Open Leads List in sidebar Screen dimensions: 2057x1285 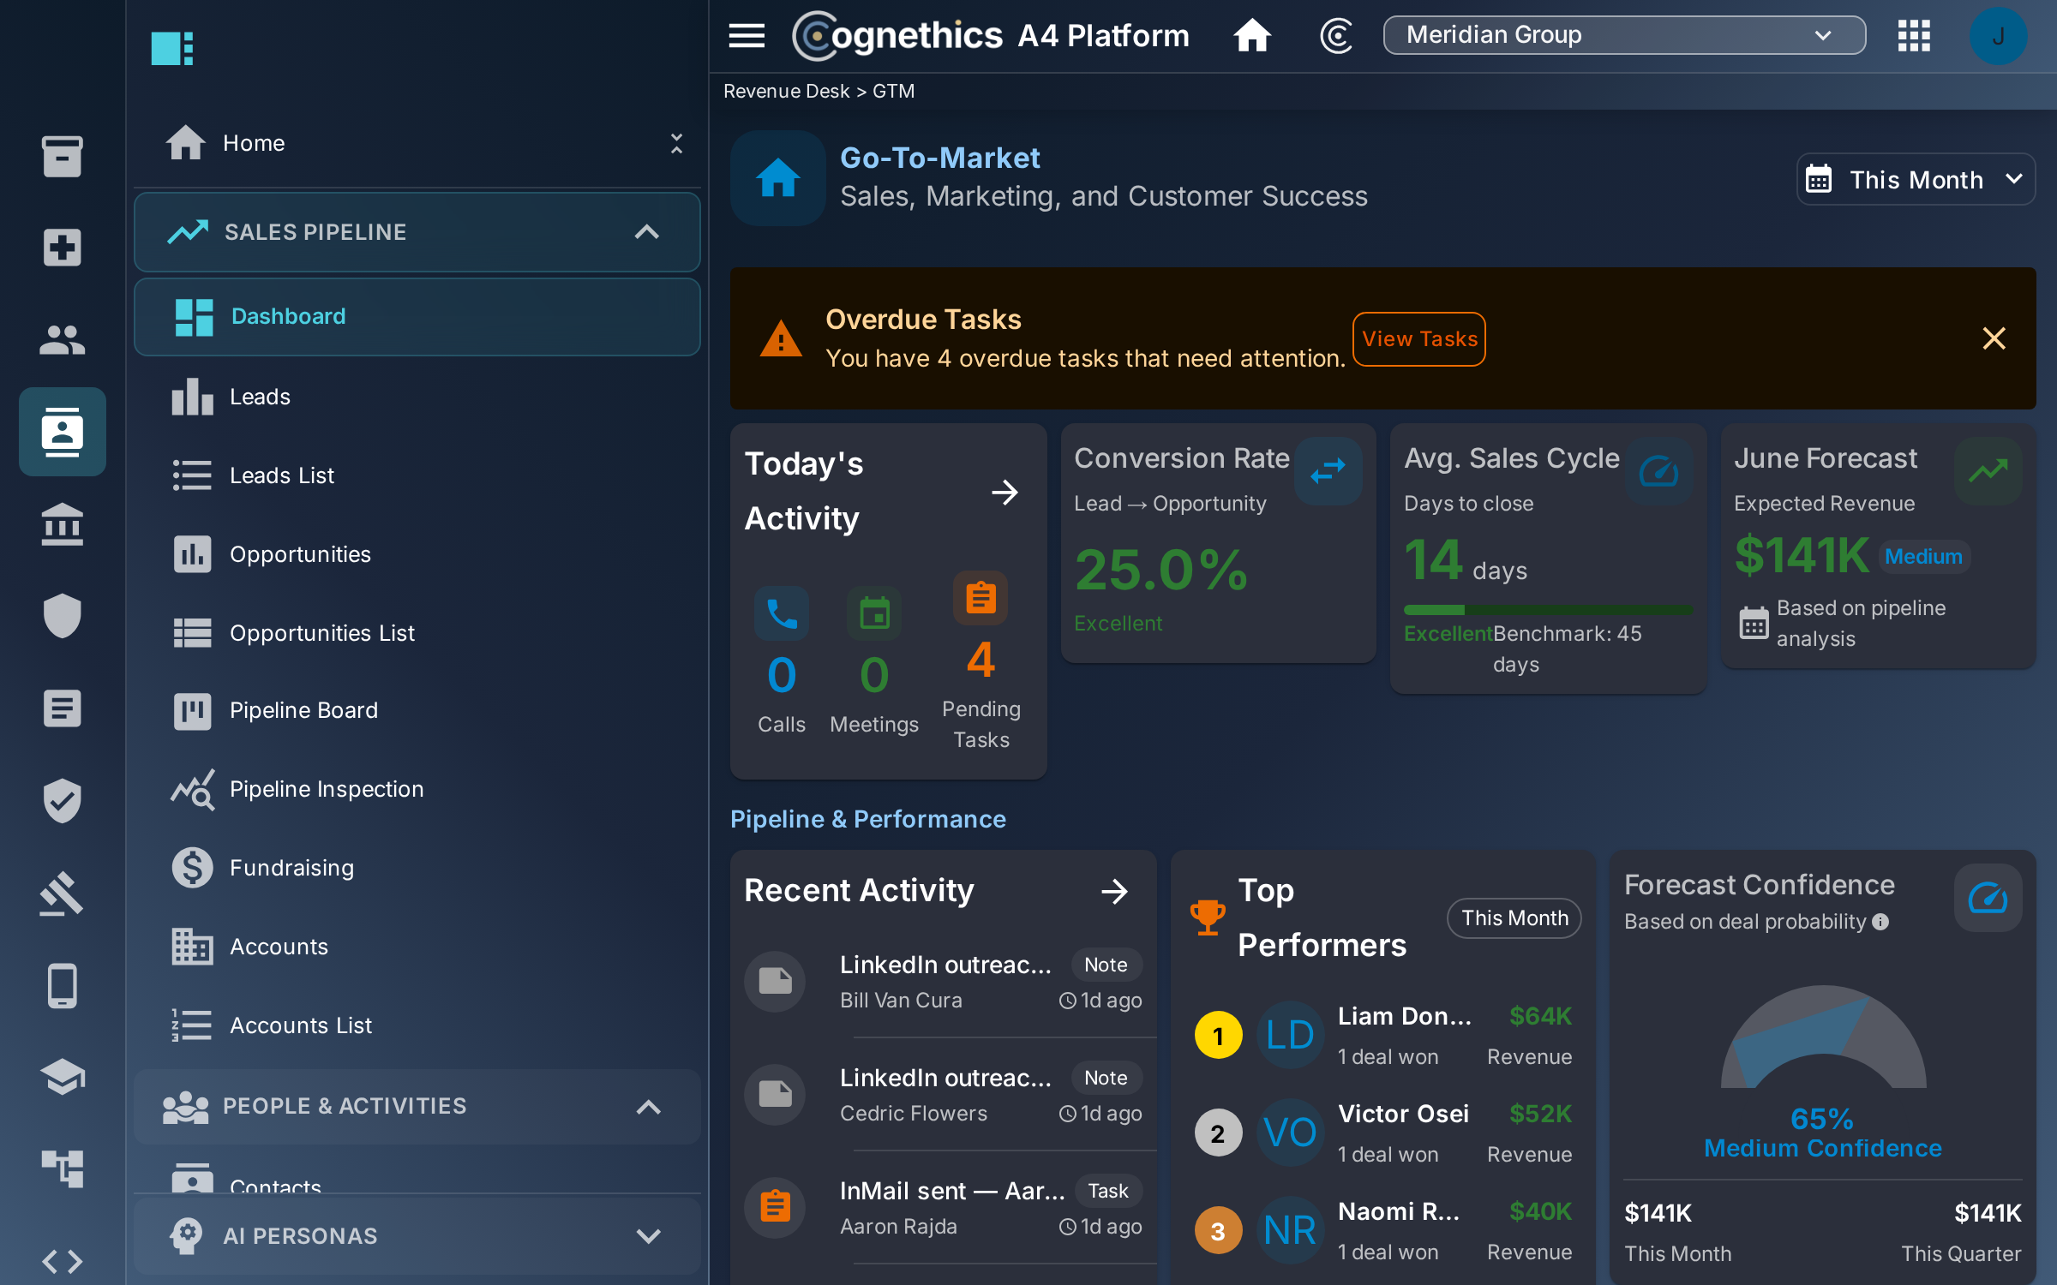417,475
